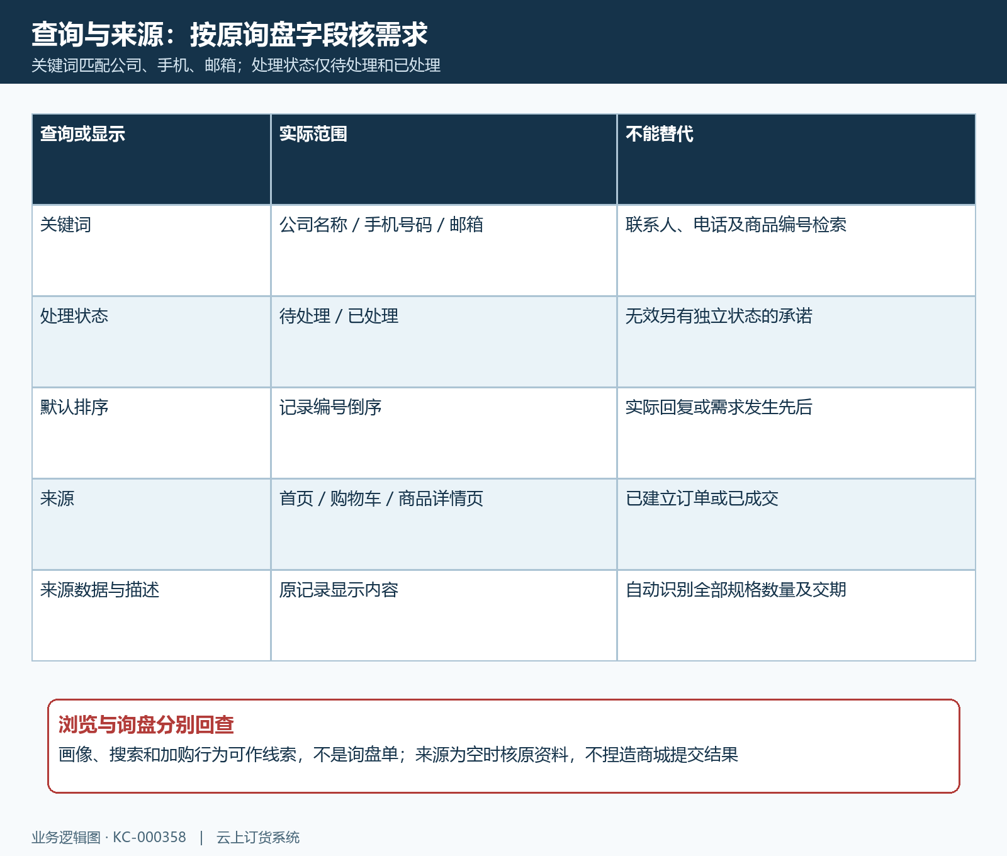This screenshot has width=1007, height=856.
Task: Click the cell 原记录显示内容
Action: tap(444, 616)
